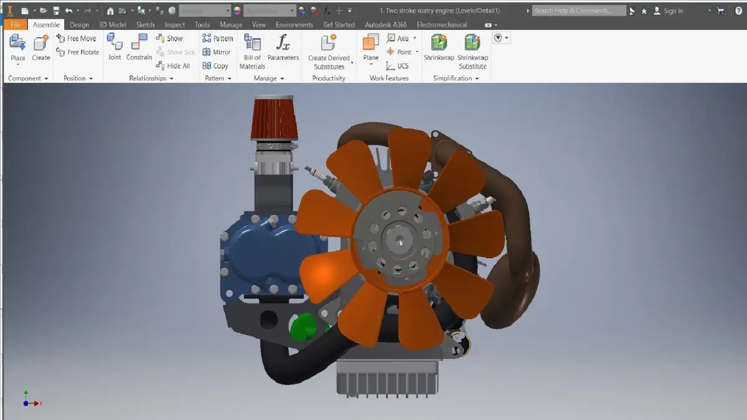Screen dimensions: 747x420
Task: Click the Appearance color wheel icon
Action: coord(237,11)
